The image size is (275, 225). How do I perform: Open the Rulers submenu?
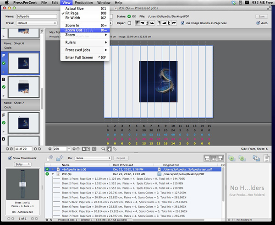pos(85,42)
